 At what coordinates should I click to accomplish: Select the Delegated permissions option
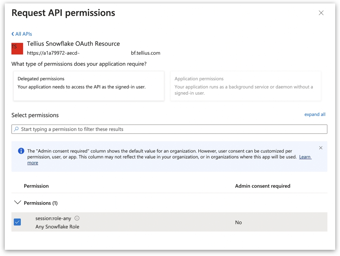(88, 86)
